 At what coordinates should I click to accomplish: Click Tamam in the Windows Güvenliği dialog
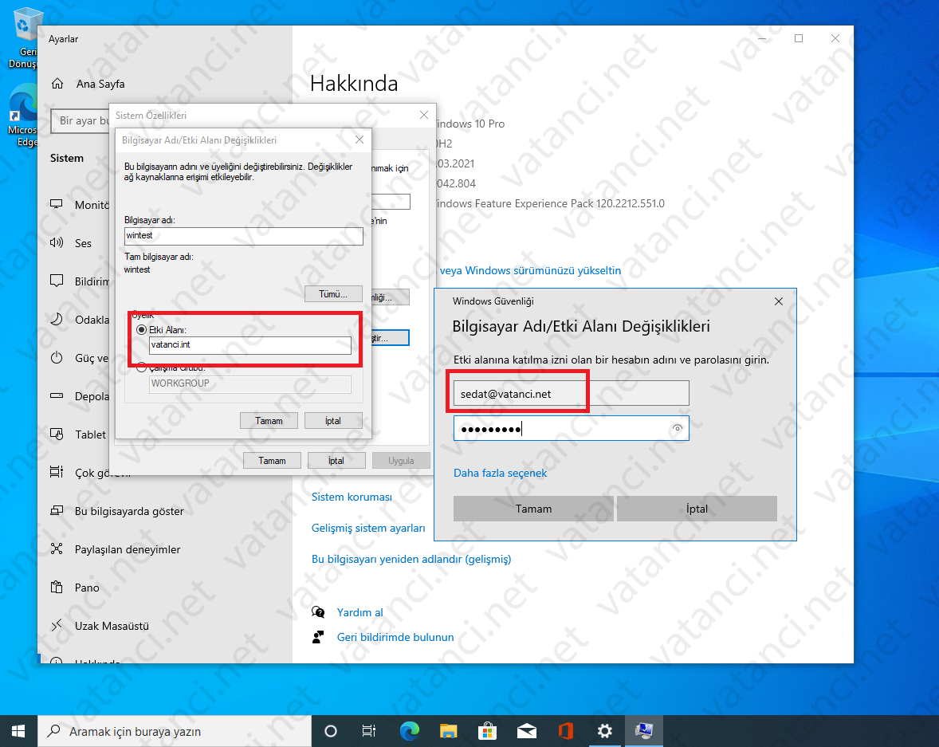(x=532, y=509)
